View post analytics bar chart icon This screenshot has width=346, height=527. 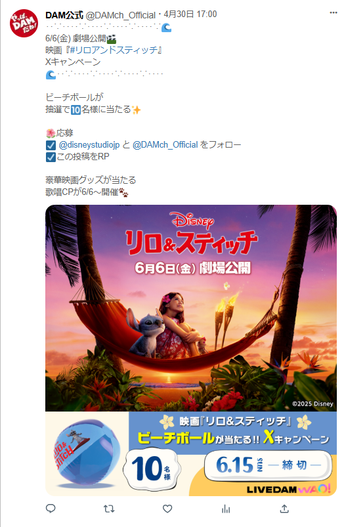coord(226,509)
